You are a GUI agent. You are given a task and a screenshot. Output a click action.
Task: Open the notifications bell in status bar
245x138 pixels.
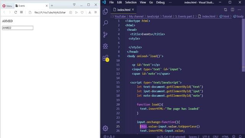pyautogui.click(x=240, y=136)
